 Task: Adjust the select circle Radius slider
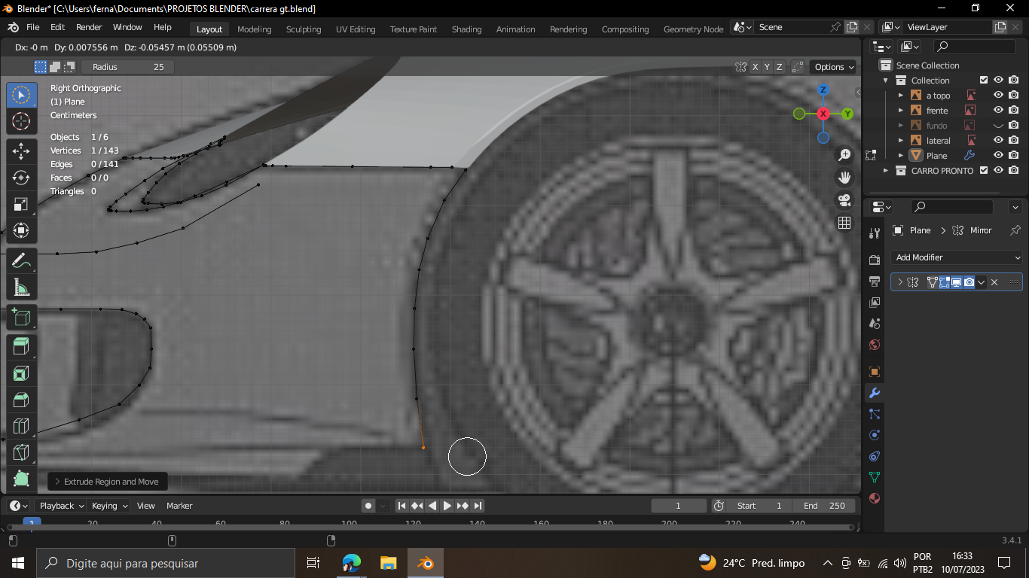(127, 67)
